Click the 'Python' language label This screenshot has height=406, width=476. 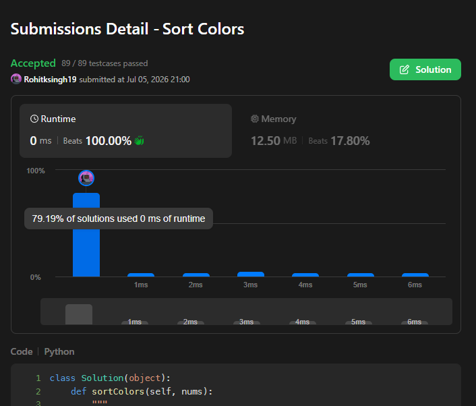click(x=59, y=351)
